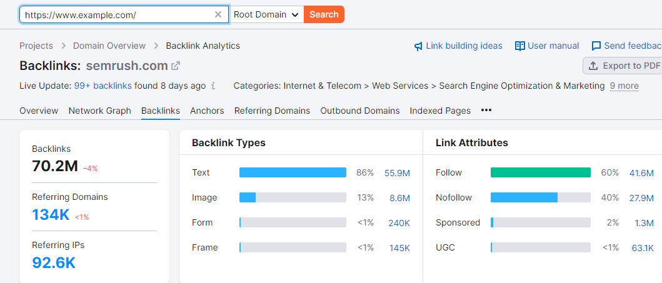Click the 60% Follow percentage
The image size is (662, 283).
[609, 173]
